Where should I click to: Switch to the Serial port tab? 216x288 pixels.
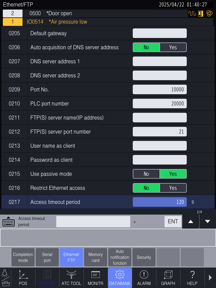[x=47, y=257]
